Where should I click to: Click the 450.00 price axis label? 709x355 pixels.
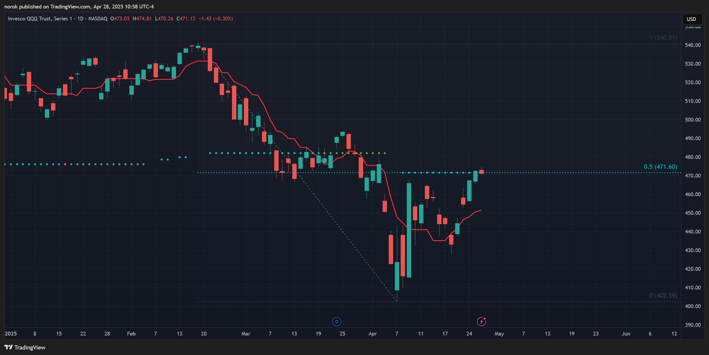click(693, 213)
